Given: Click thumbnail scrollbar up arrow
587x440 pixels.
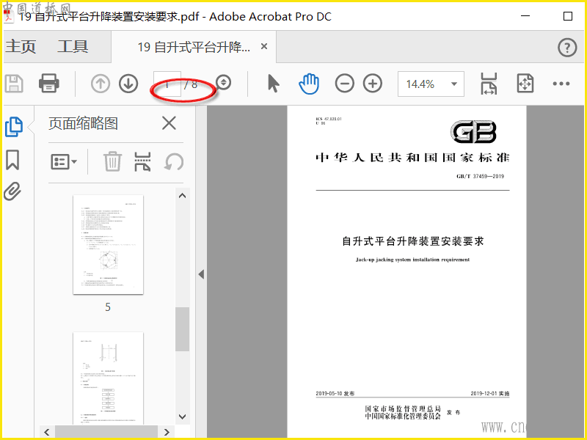Looking at the screenshot, I should click(182, 196).
